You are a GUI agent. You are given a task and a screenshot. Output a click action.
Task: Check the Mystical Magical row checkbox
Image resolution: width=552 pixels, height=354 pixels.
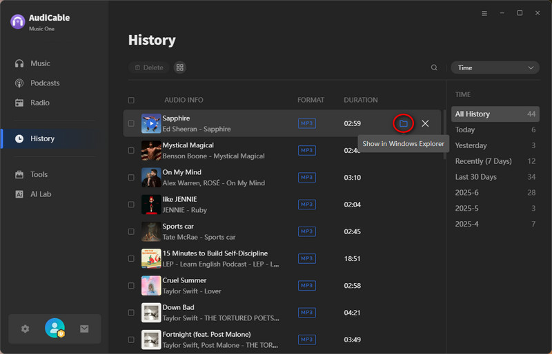131,150
